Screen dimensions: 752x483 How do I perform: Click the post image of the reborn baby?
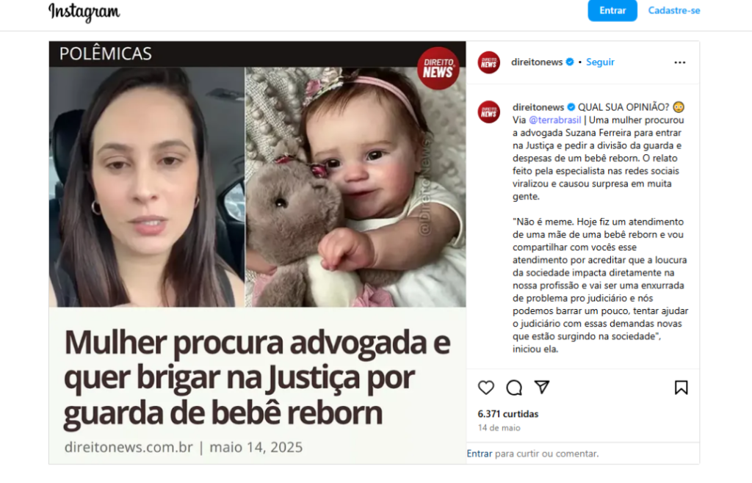[x=355, y=187]
